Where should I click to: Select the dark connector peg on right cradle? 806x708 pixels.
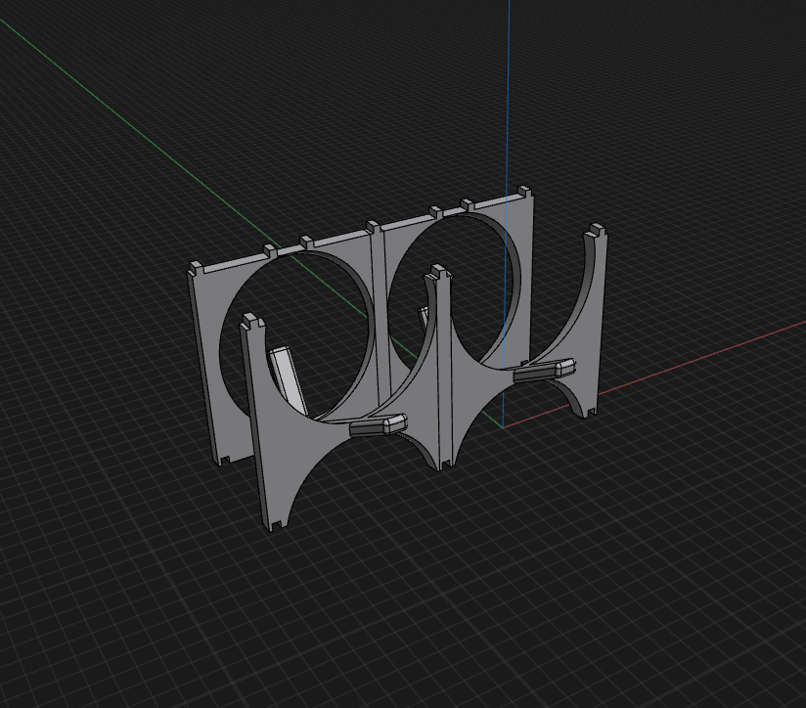point(545,370)
